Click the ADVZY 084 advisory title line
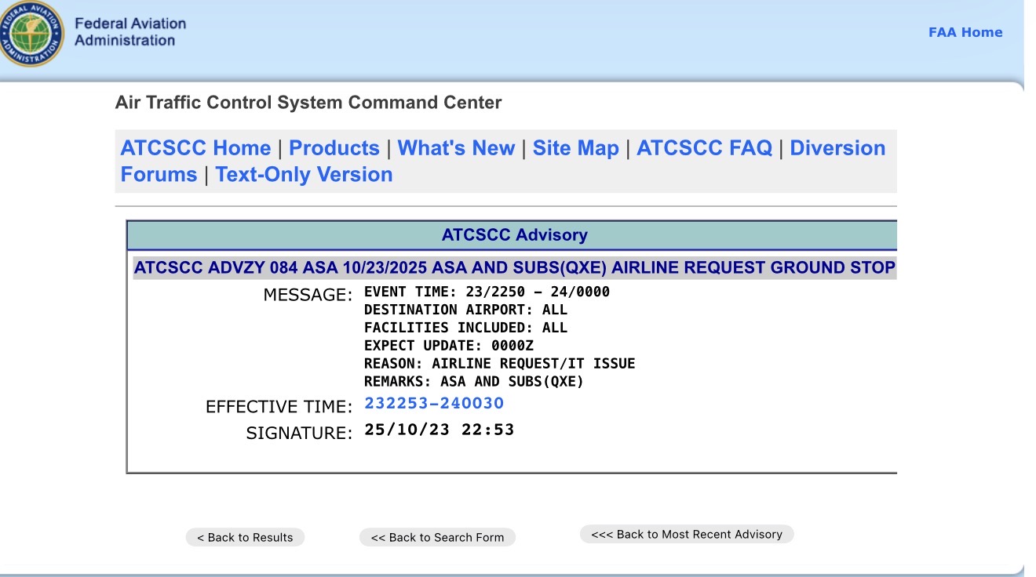 (514, 267)
